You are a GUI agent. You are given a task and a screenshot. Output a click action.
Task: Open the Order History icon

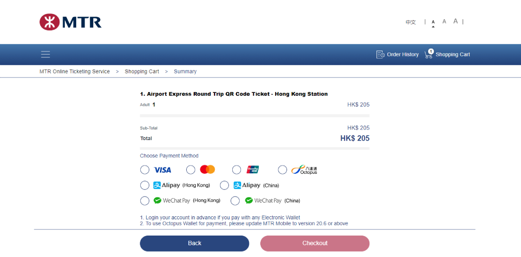pyautogui.click(x=380, y=54)
